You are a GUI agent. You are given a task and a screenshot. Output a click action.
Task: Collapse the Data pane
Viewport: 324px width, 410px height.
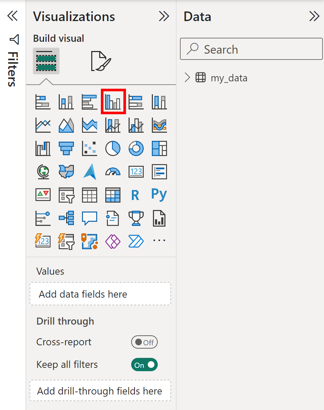(x=314, y=16)
